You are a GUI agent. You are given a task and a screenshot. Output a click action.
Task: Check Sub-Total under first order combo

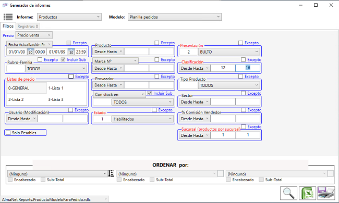tap(43, 180)
